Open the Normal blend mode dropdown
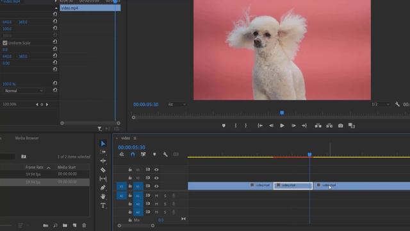The height and width of the screenshot is (231, 410). (x=24, y=90)
